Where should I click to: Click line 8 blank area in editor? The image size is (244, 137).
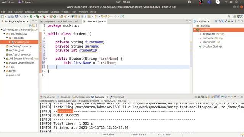(x=118, y=54)
